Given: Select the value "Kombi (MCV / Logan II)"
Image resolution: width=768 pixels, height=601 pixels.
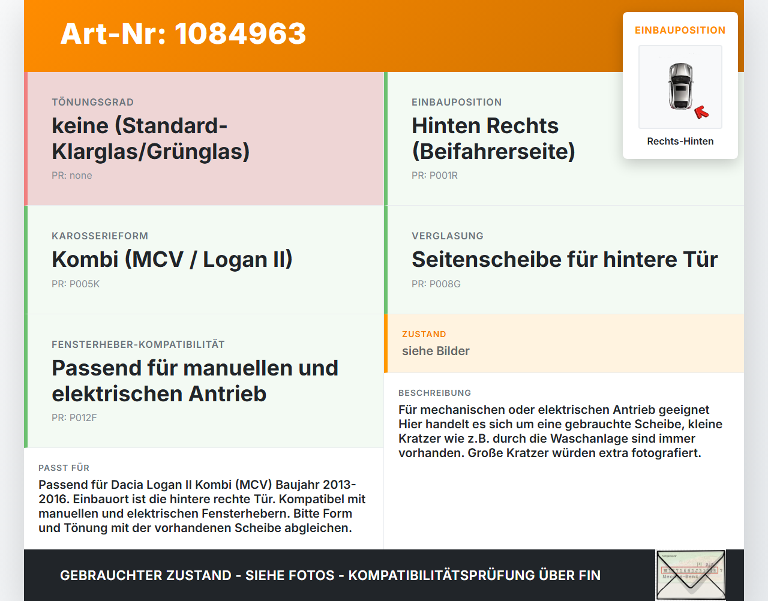Looking at the screenshot, I should coord(172,259).
